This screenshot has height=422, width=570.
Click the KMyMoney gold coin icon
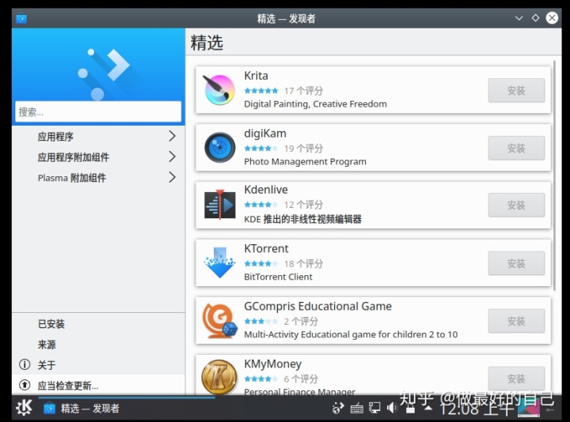tap(219, 378)
